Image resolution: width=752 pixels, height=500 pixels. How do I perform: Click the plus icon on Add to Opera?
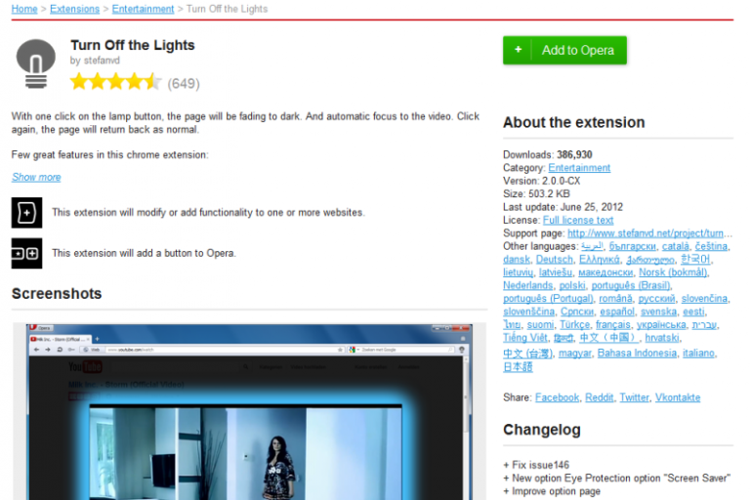518,50
